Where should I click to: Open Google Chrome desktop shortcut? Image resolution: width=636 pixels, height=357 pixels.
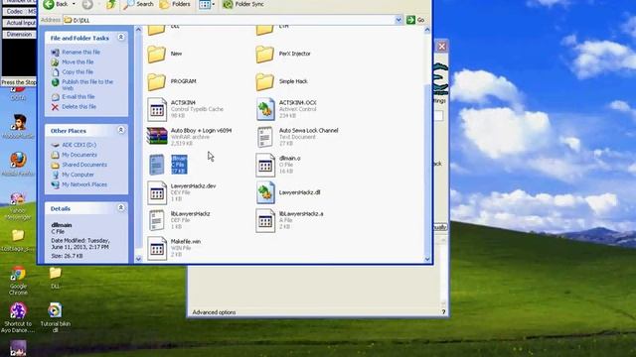[x=18, y=281]
